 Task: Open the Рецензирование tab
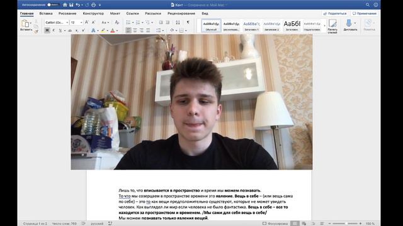[x=181, y=13]
